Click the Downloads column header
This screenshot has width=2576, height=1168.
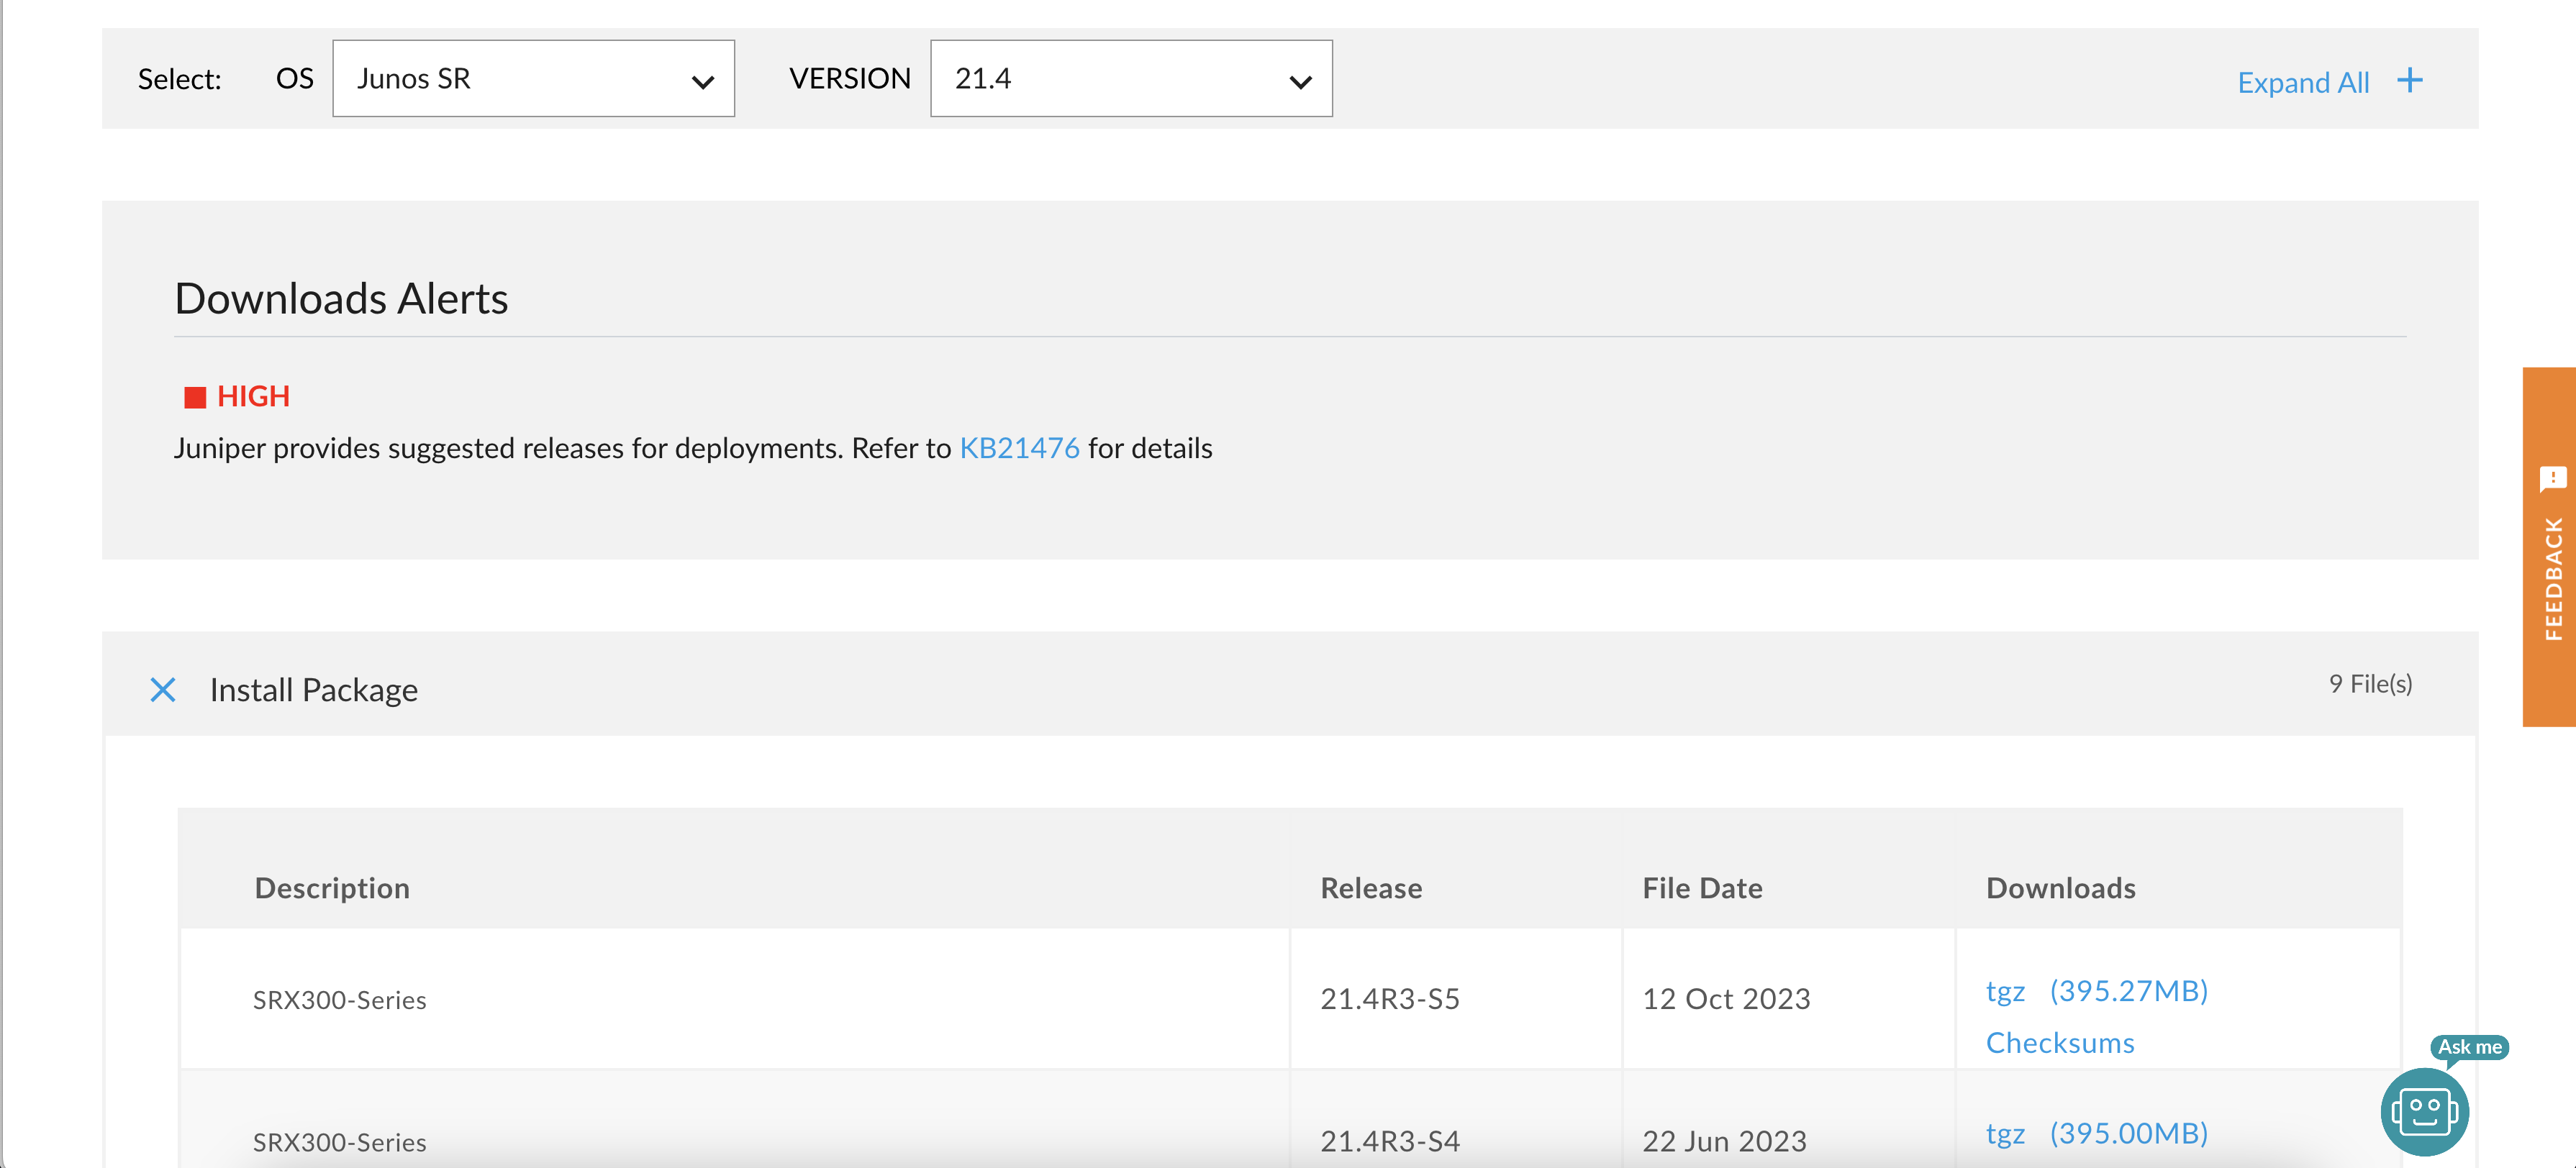click(2060, 888)
